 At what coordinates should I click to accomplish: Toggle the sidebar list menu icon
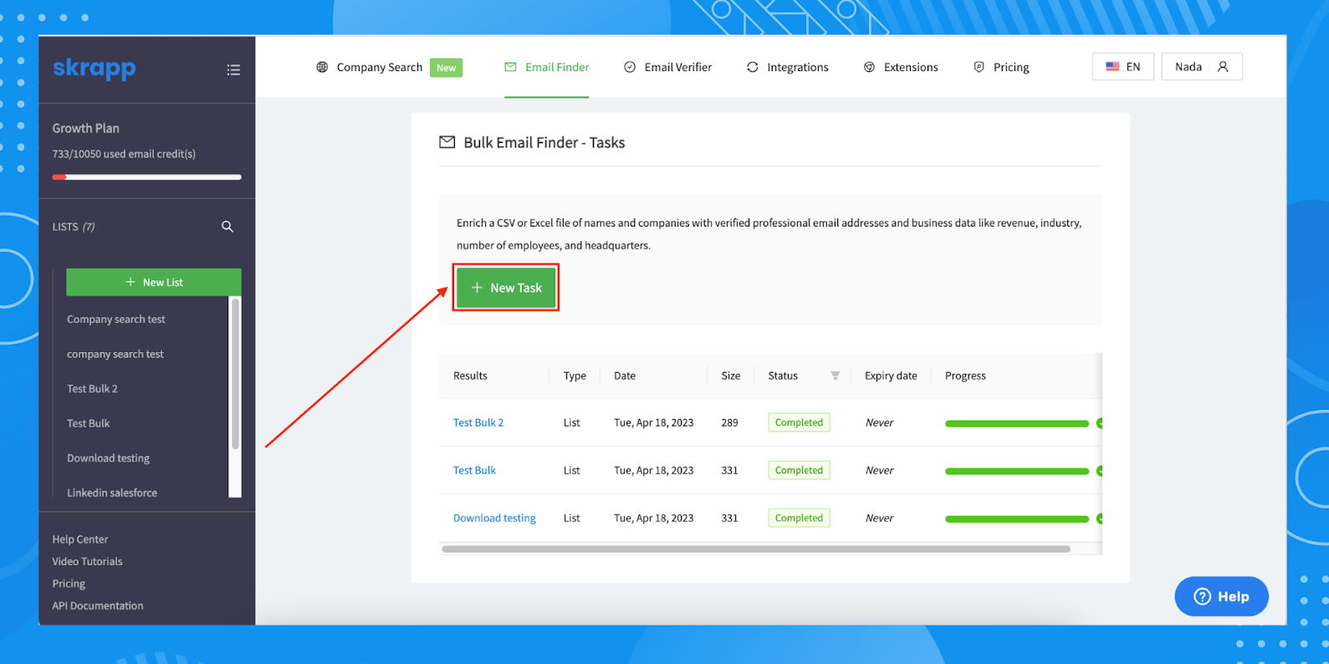[x=233, y=70]
